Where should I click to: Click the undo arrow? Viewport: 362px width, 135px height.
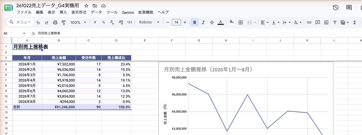[x=38, y=22]
